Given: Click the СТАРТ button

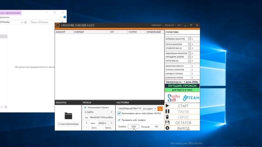Looking at the screenshot, I should (x=182, y=106).
